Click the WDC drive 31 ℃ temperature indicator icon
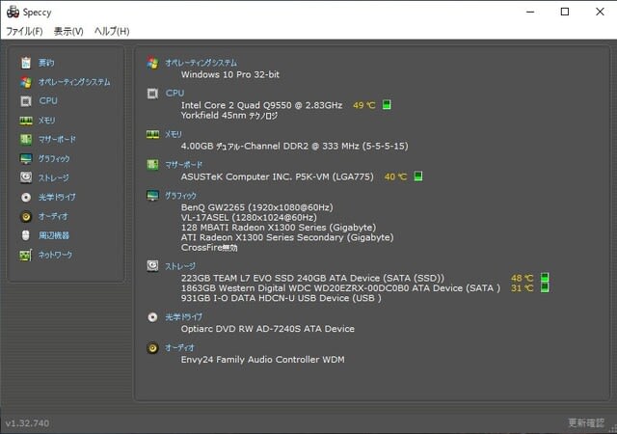Viewport: 617px width, 434px height. pyautogui.click(x=545, y=288)
